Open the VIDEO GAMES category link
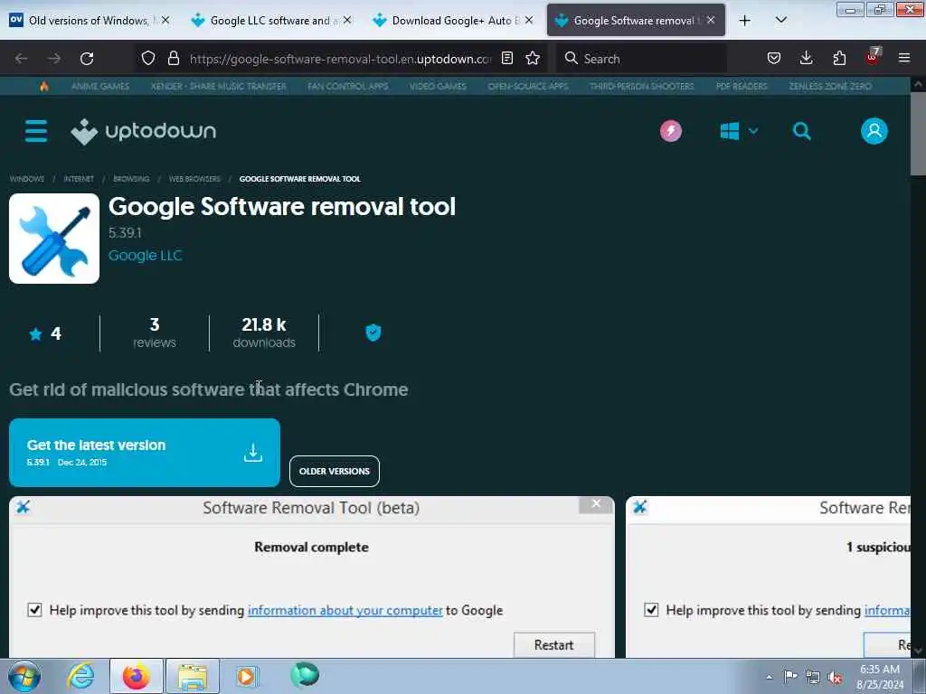This screenshot has width=926, height=694. pyautogui.click(x=438, y=86)
